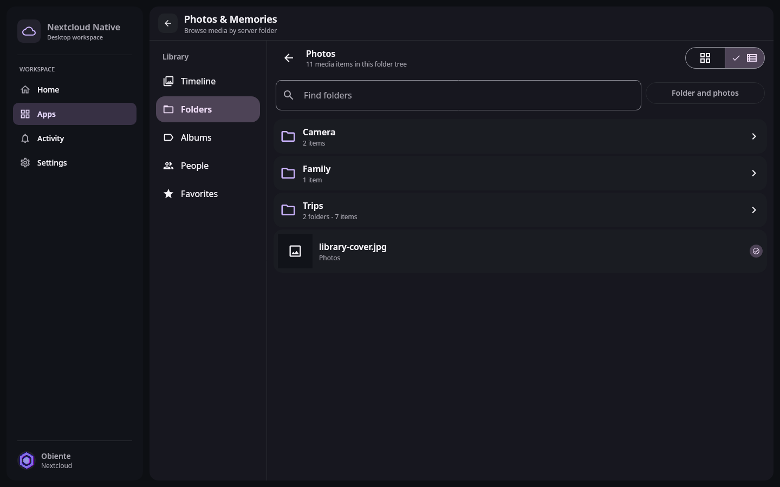The height and width of the screenshot is (487, 780).
Task: Click the People group icon
Action: coord(168,166)
